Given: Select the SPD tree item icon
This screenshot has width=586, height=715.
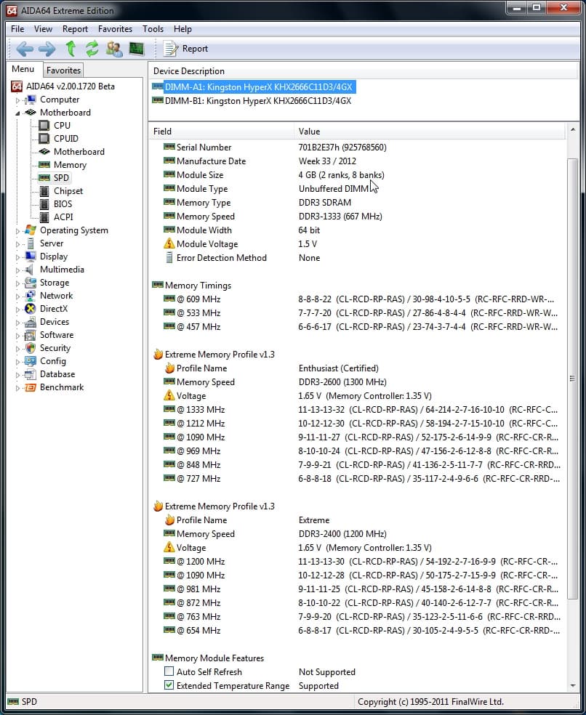Looking at the screenshot, I should tap(44, 178).
